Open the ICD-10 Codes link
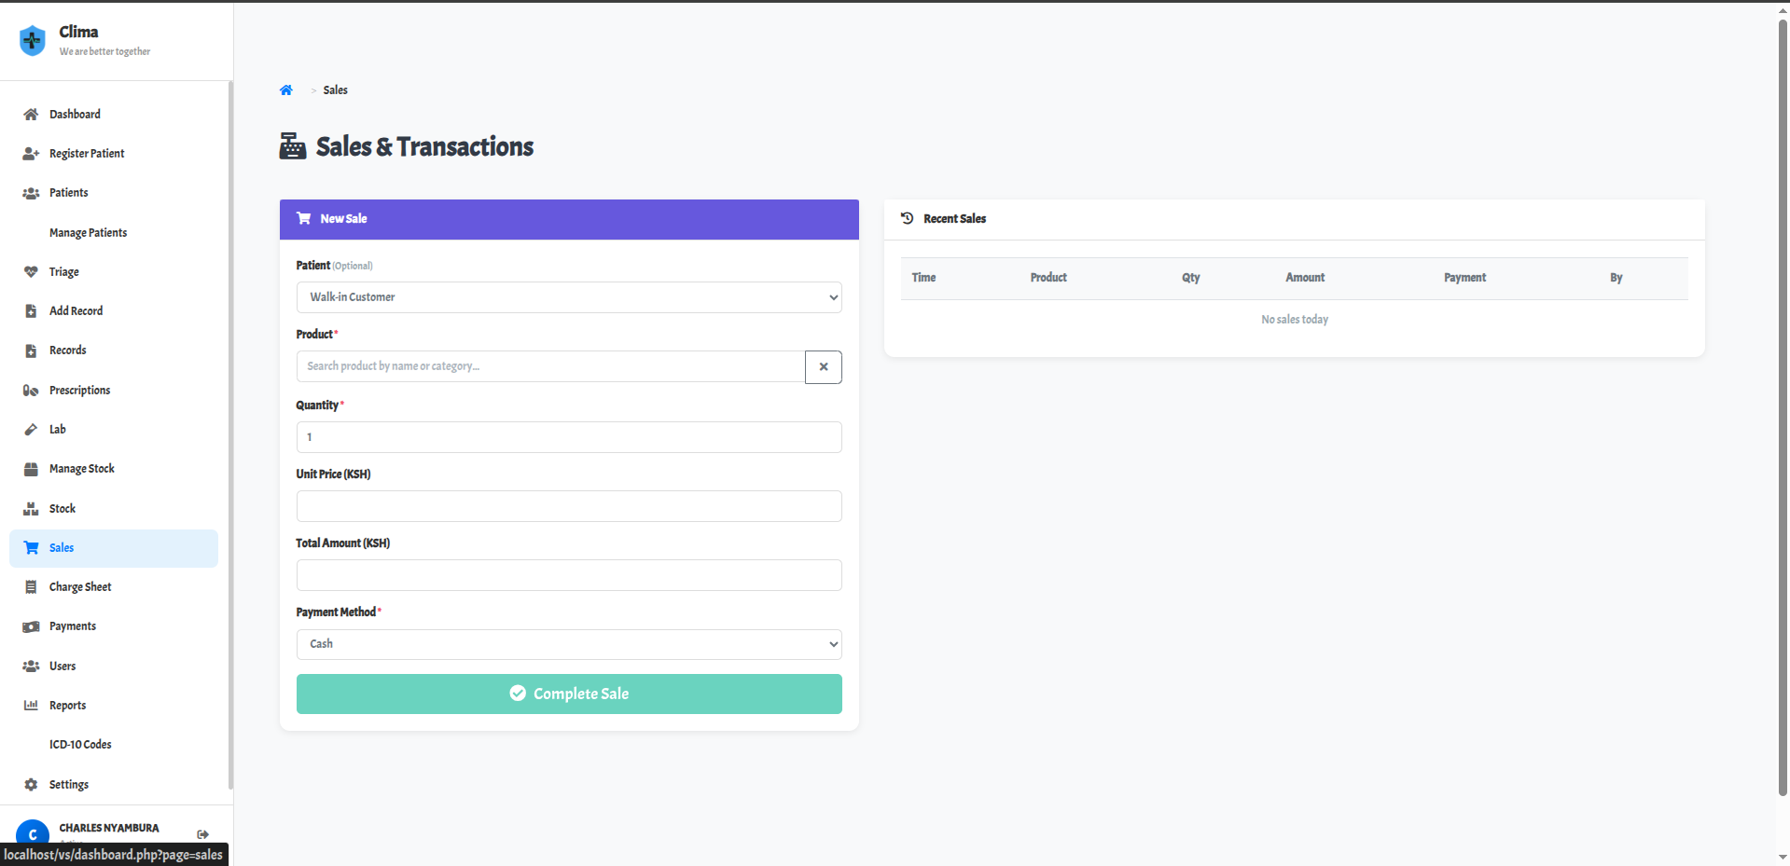 coord(80,745)
